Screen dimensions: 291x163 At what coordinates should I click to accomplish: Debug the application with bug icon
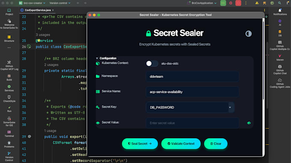[231, 3]
